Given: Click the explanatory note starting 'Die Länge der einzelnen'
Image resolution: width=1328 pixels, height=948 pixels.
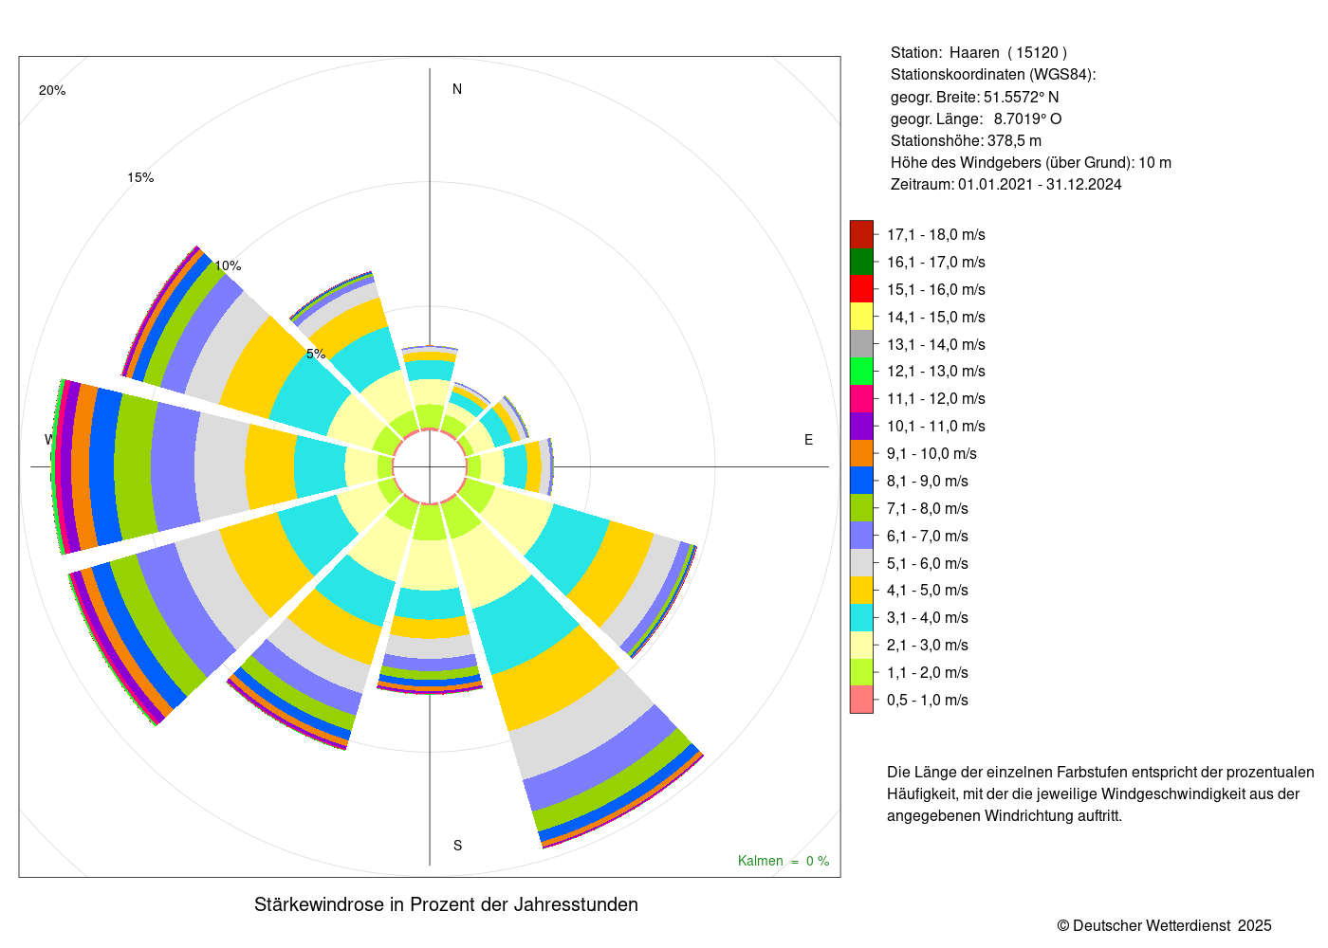Looking at the screenshot, I should [x=1100, y=793].
